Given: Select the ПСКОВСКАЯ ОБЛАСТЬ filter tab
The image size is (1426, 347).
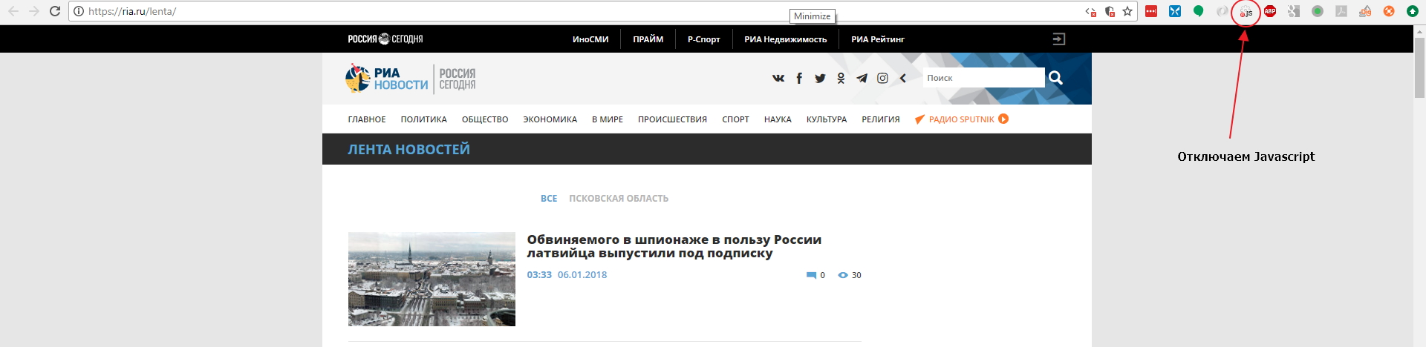Looking at the screenshot, I should pos(619,199).
